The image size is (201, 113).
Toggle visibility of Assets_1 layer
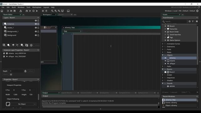[x=36, y=28]
